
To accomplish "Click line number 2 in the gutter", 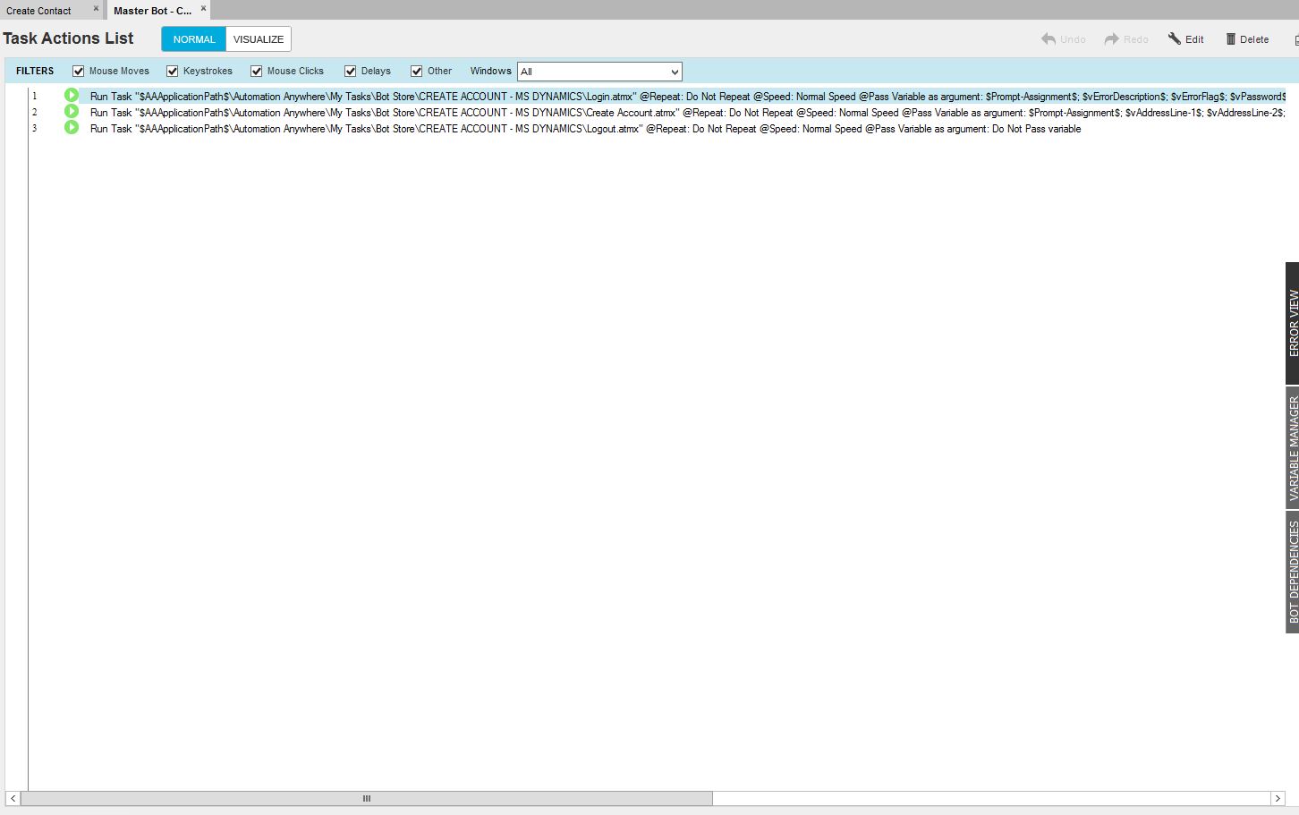I will 35,113.
